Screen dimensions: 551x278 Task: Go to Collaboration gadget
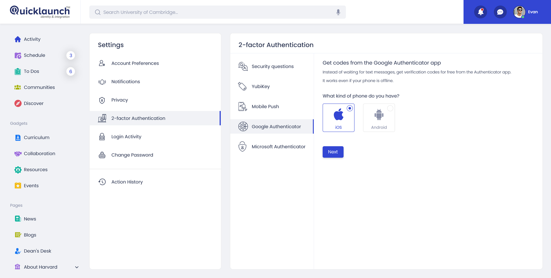click(39, 154)
